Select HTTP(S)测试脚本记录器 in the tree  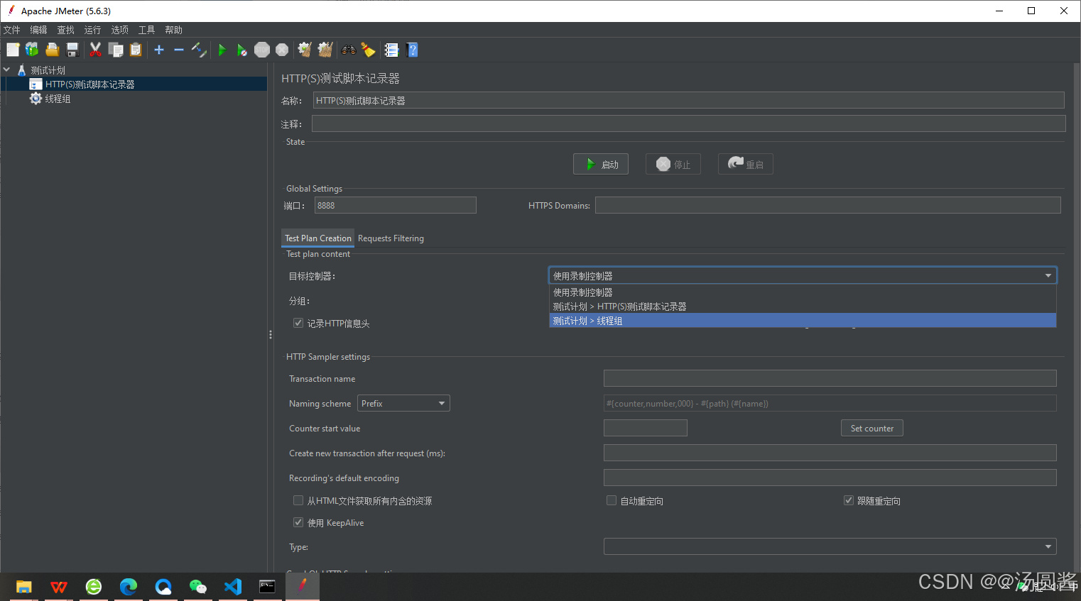(x=89, y=84)
